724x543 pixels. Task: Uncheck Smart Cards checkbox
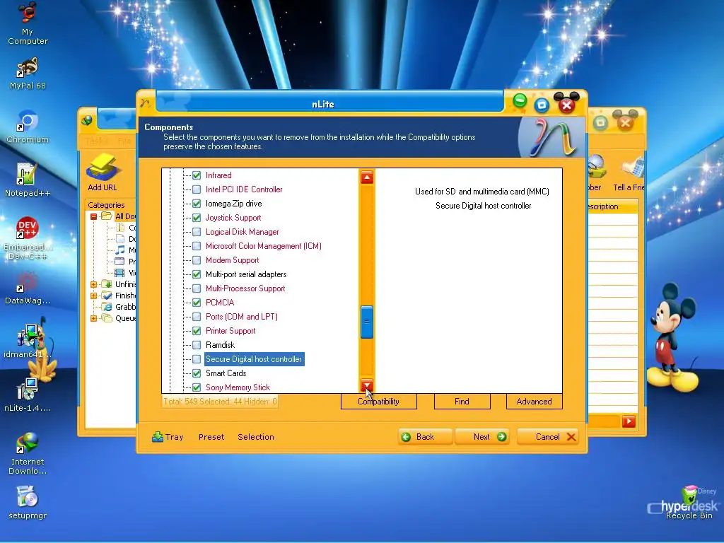point(197,373)
